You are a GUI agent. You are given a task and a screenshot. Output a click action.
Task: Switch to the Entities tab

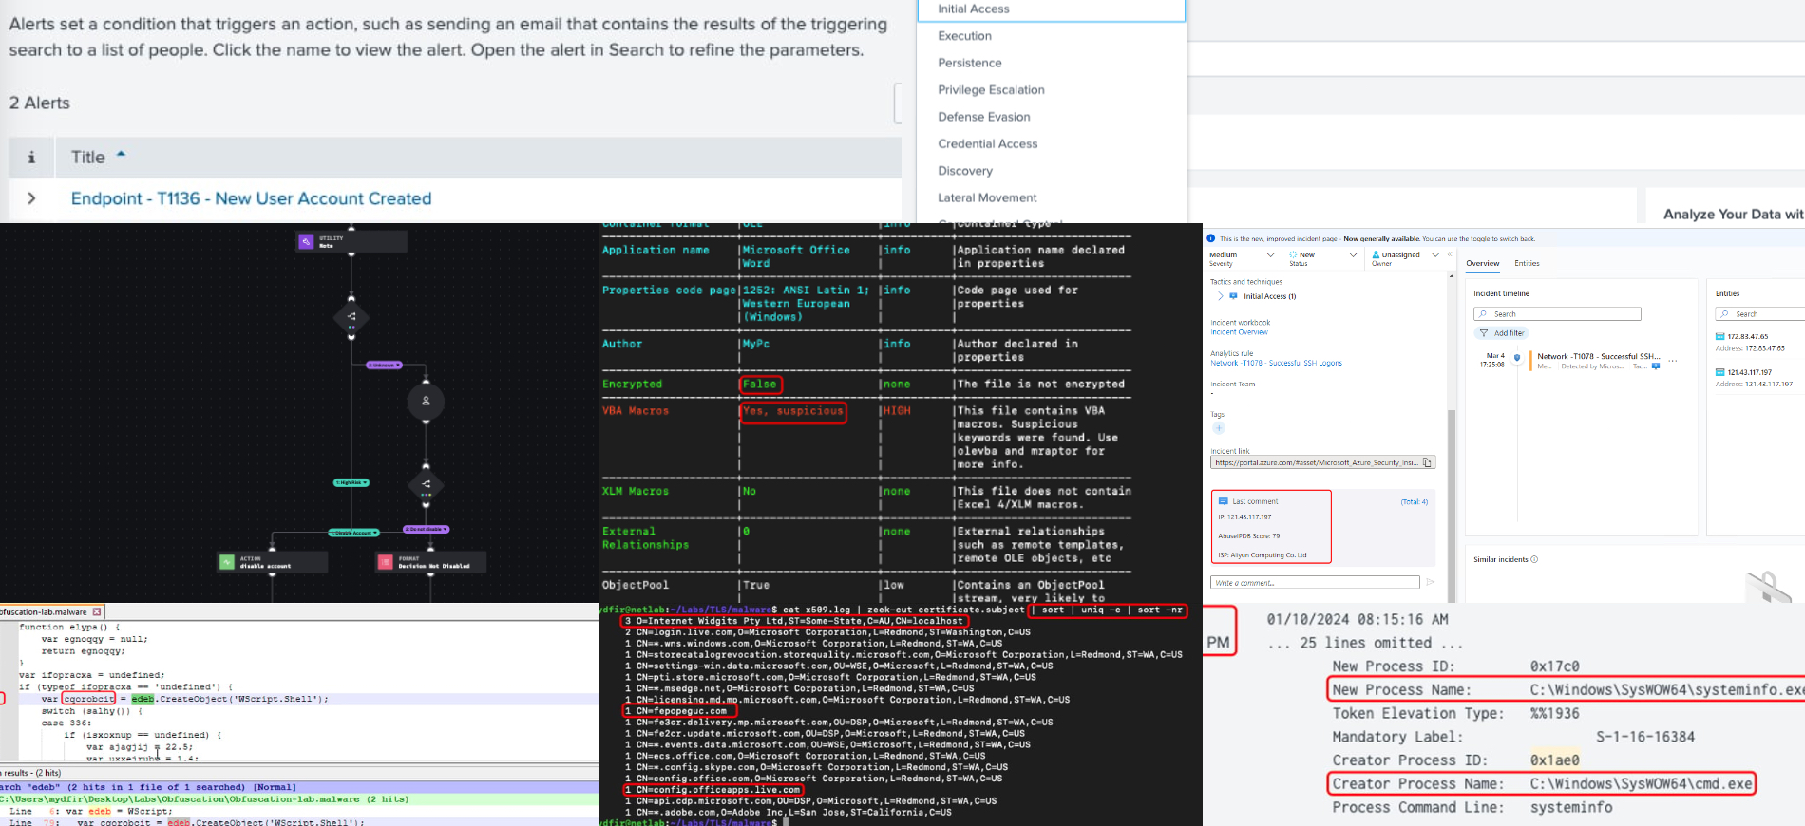(x=1527, y=263)
